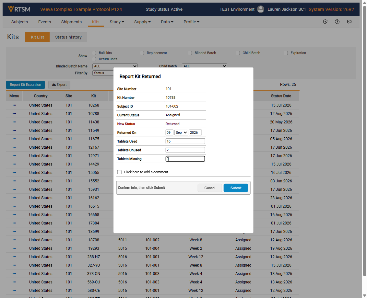
Task: Open row menu dots for kit 288-HZ
Action: point(14,257)
